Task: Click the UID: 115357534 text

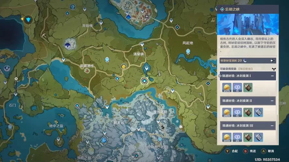Action: coord(267,159)
